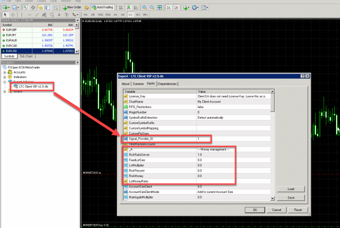The height and width of the screenshot is (228, 340).
Task: Select the D1 timeframe
Action: [130, 15]
